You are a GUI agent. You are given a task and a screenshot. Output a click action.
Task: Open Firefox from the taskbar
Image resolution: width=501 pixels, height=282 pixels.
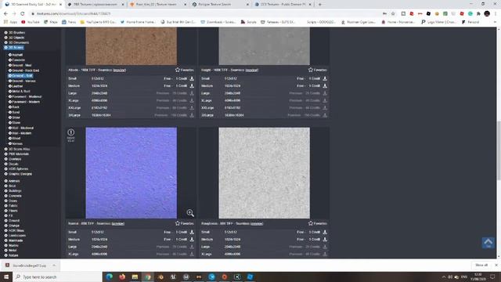pyautogui.click(x=122, y=277)
